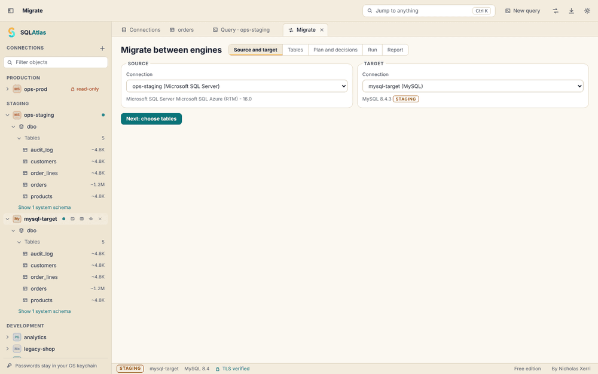Click Free edition in the status bar

coord(527,369)
